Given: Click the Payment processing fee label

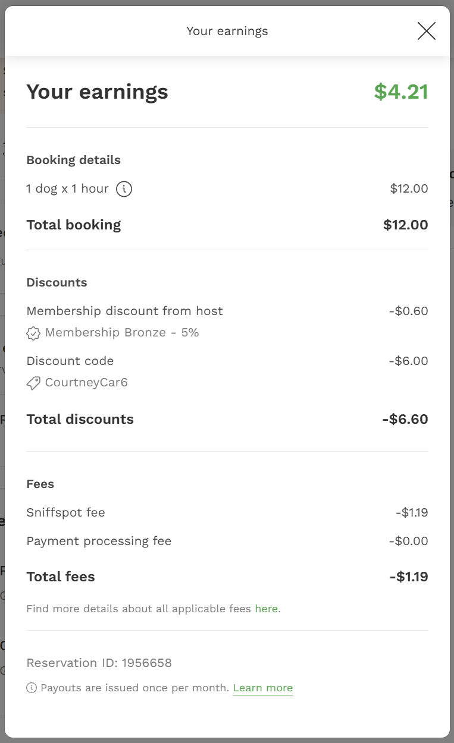Looking at the screenshot, I should point(99,541).
